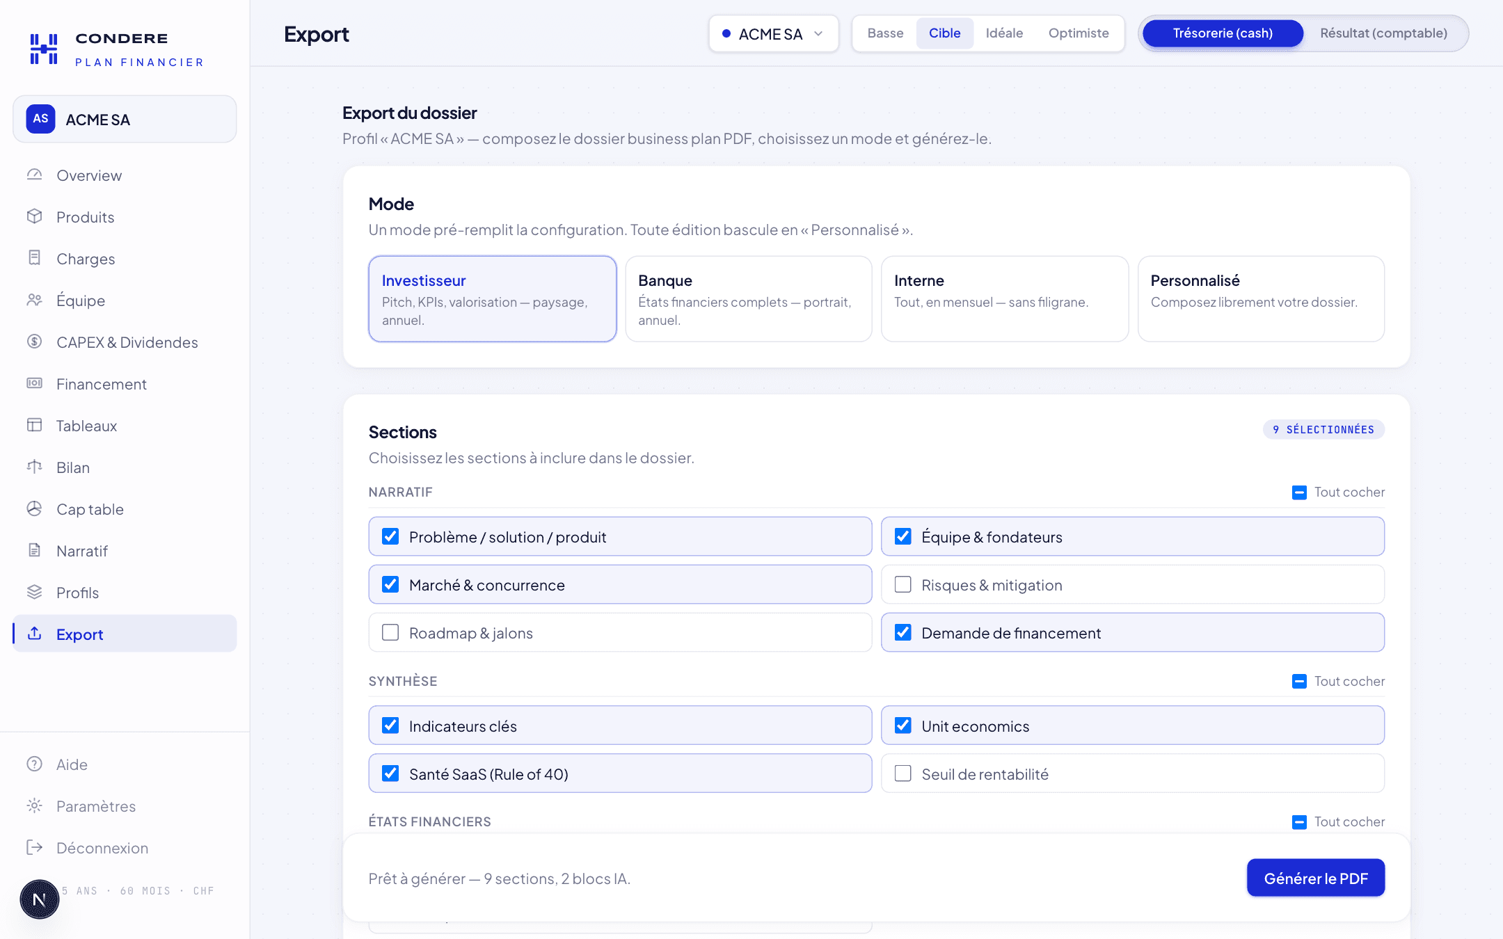Screen dimensions: 1503x939
Task: Select the Idéale scenario tab
Action: (1004, 33)
